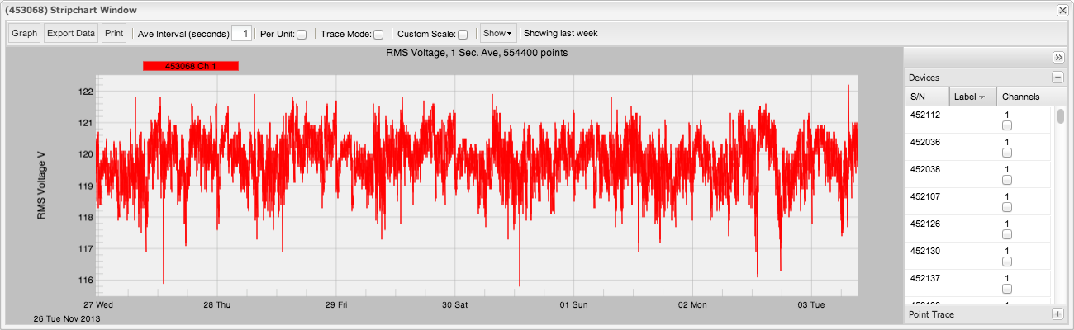Collapse the right side panel
The width and height of the screenshot is (1074, 330).
[1058, 57]
